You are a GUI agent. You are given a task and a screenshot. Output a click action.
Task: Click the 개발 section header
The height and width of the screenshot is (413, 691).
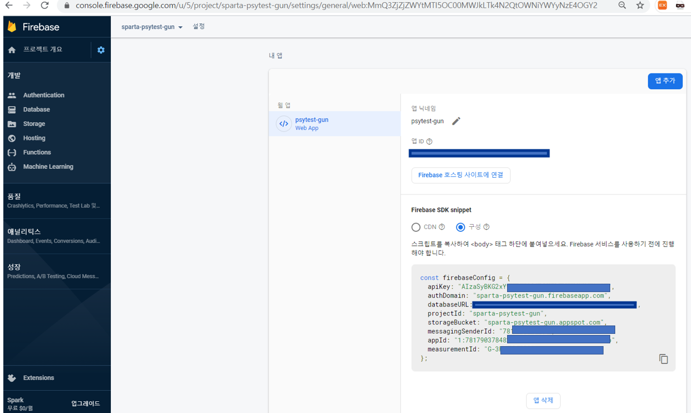click(14, 75)
